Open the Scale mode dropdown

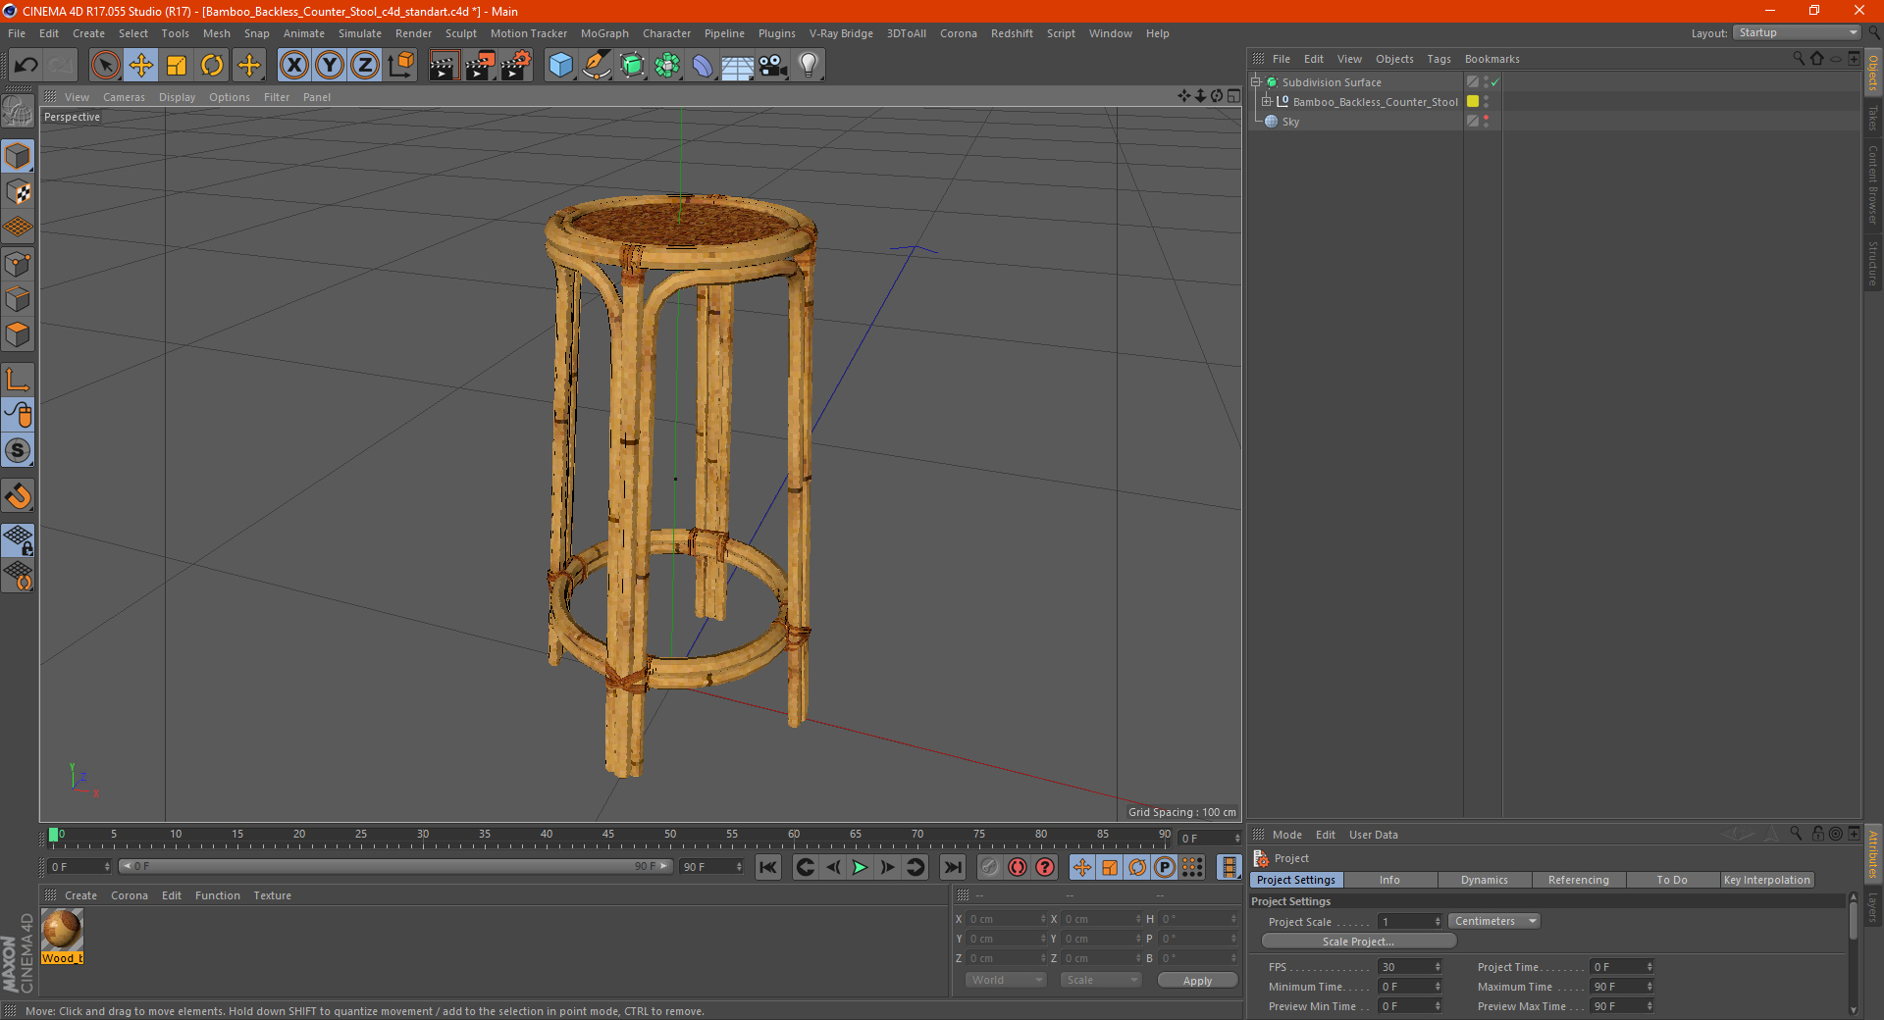pos(1101,980)
